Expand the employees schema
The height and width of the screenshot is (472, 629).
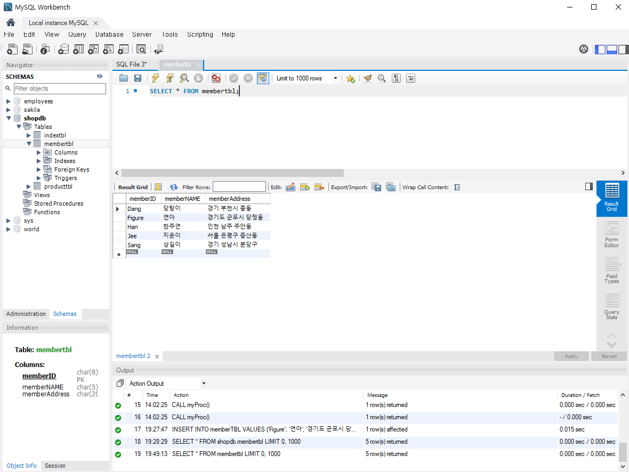(9, 101)
